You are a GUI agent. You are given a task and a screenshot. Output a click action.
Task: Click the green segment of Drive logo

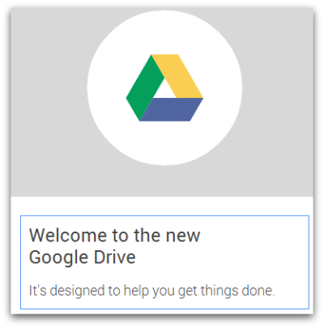pyautogui.click(x=143, y=87)
